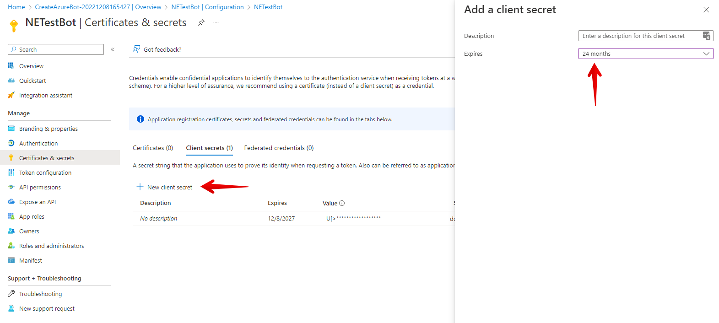Open Roles and administrators page
Screen dimensions: 719x323
(52, 246)
